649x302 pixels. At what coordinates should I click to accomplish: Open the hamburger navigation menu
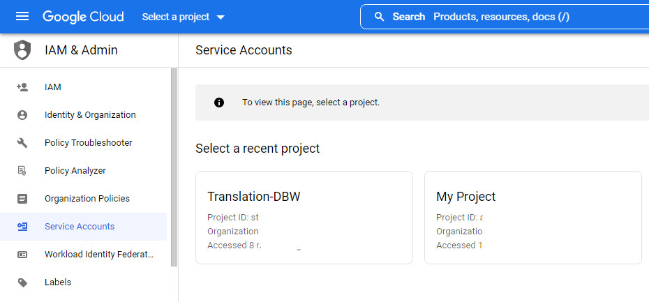coord(22,17)
